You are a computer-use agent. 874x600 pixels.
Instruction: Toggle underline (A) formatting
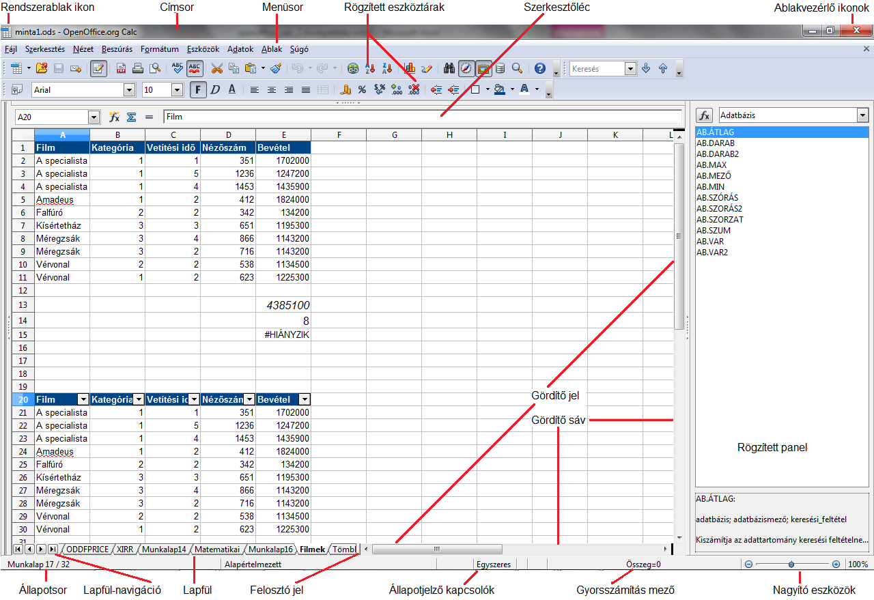(x=232, y=89)
